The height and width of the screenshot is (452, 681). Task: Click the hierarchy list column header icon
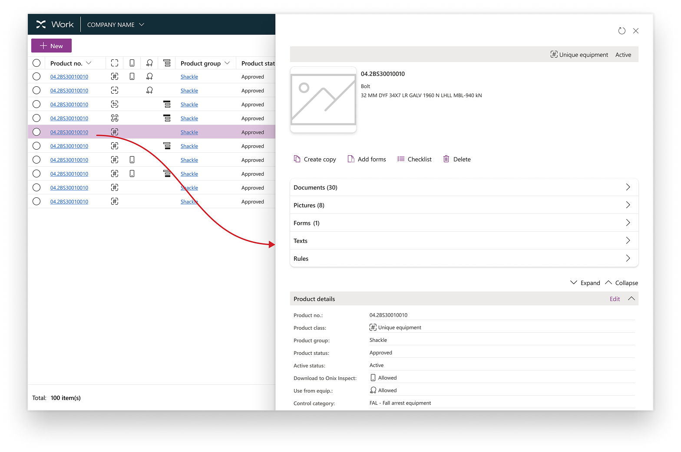click(167, 63)
